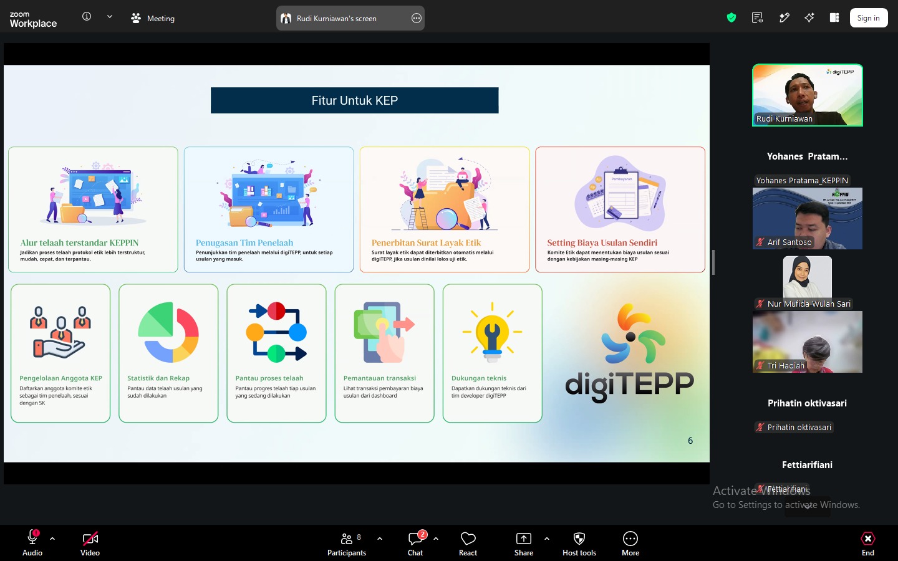Select Arif Santoso's video thumbnail
The height and width of the screenshot is (561, 898).
(x=808, y=218)
